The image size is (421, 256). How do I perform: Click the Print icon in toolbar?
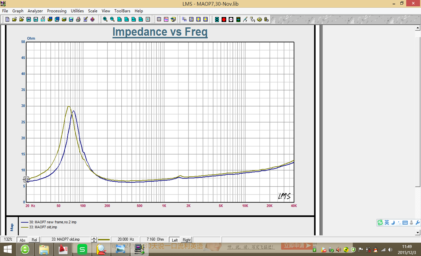(x=78, y=19)
